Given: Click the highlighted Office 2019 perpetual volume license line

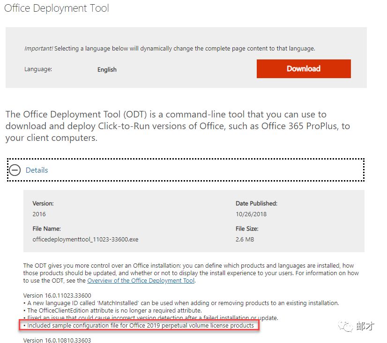Looking at the screenshot, I should coord(140,325).
